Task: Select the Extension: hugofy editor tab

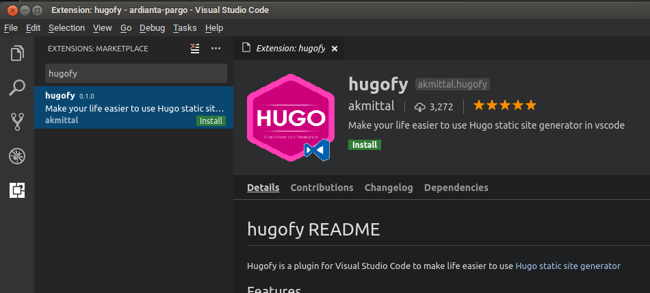Action: (x=289, y=49)
